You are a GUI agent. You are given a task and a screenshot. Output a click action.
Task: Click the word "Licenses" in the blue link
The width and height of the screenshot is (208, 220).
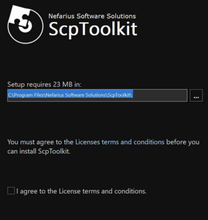coord(87,142)
